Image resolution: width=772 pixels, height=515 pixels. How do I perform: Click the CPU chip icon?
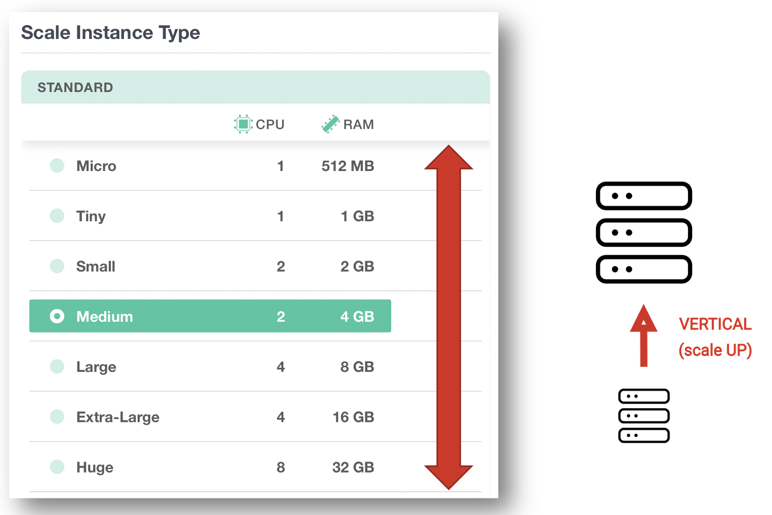click(243, 124)
